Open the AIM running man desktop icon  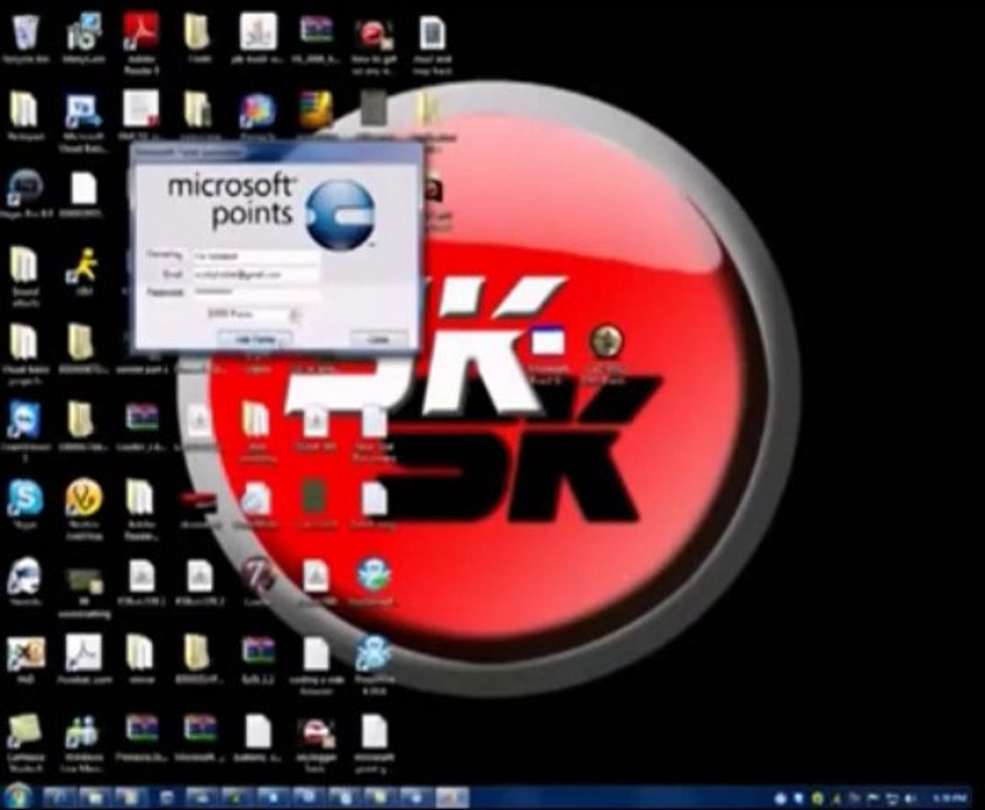[82, 271]
